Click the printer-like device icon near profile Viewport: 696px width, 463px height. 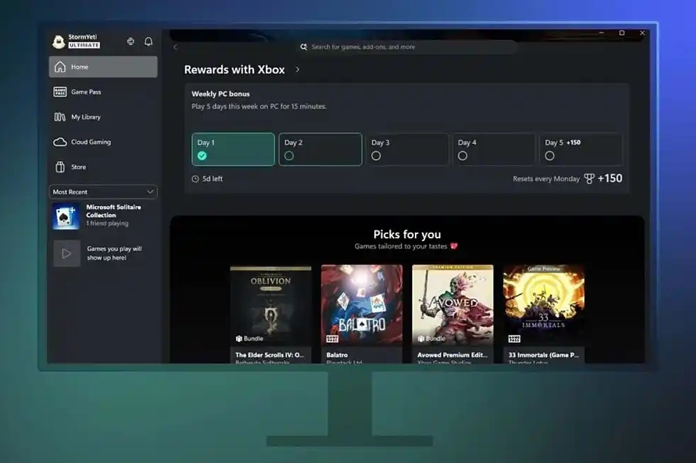(x=130, y=42)
